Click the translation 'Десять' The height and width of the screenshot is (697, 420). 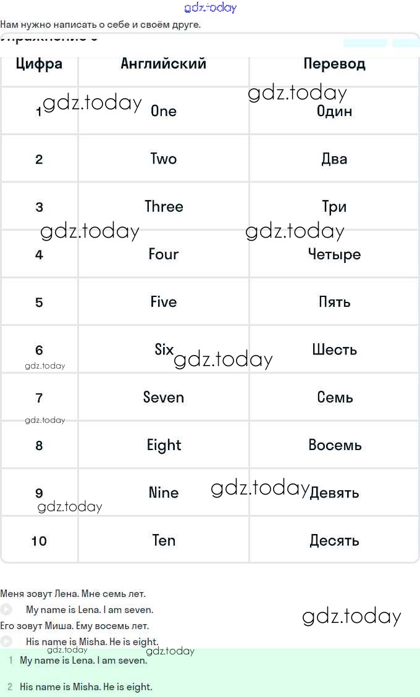(x=334, y=541)
